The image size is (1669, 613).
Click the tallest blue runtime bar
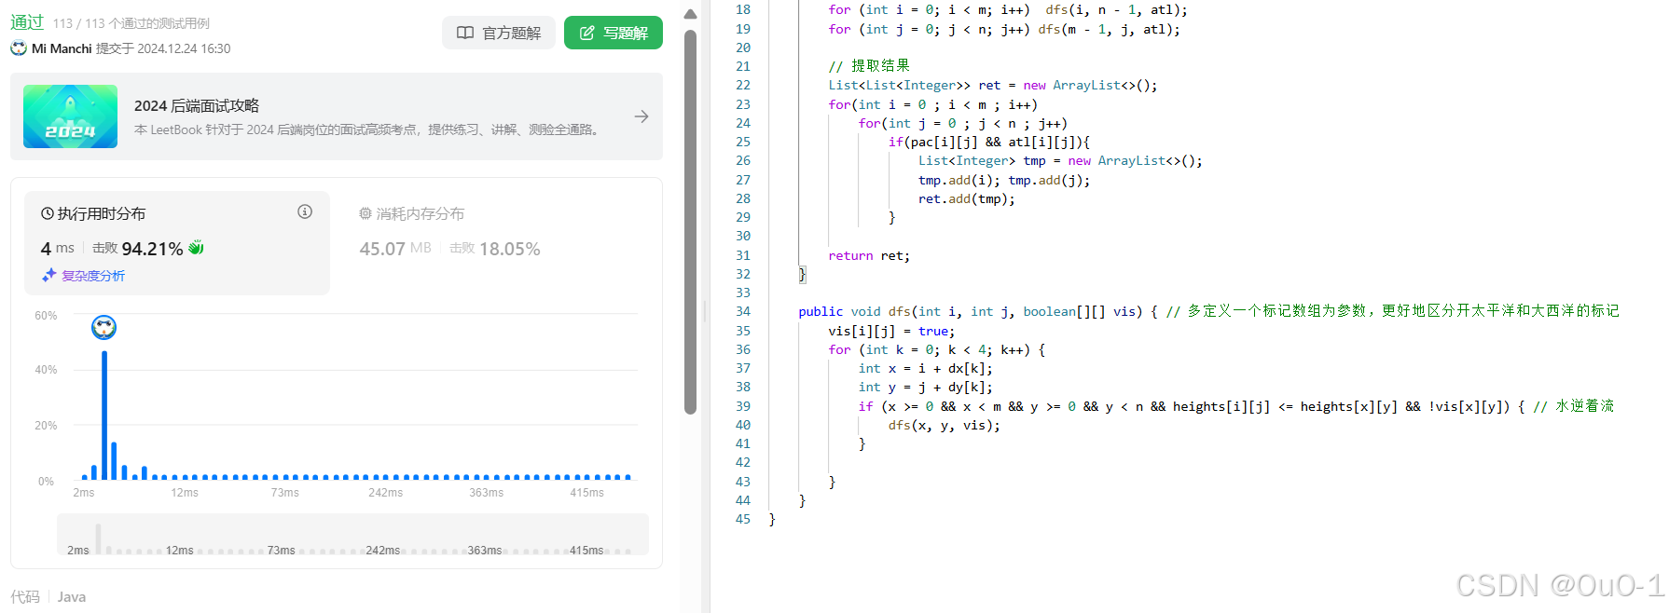[104, 415]
